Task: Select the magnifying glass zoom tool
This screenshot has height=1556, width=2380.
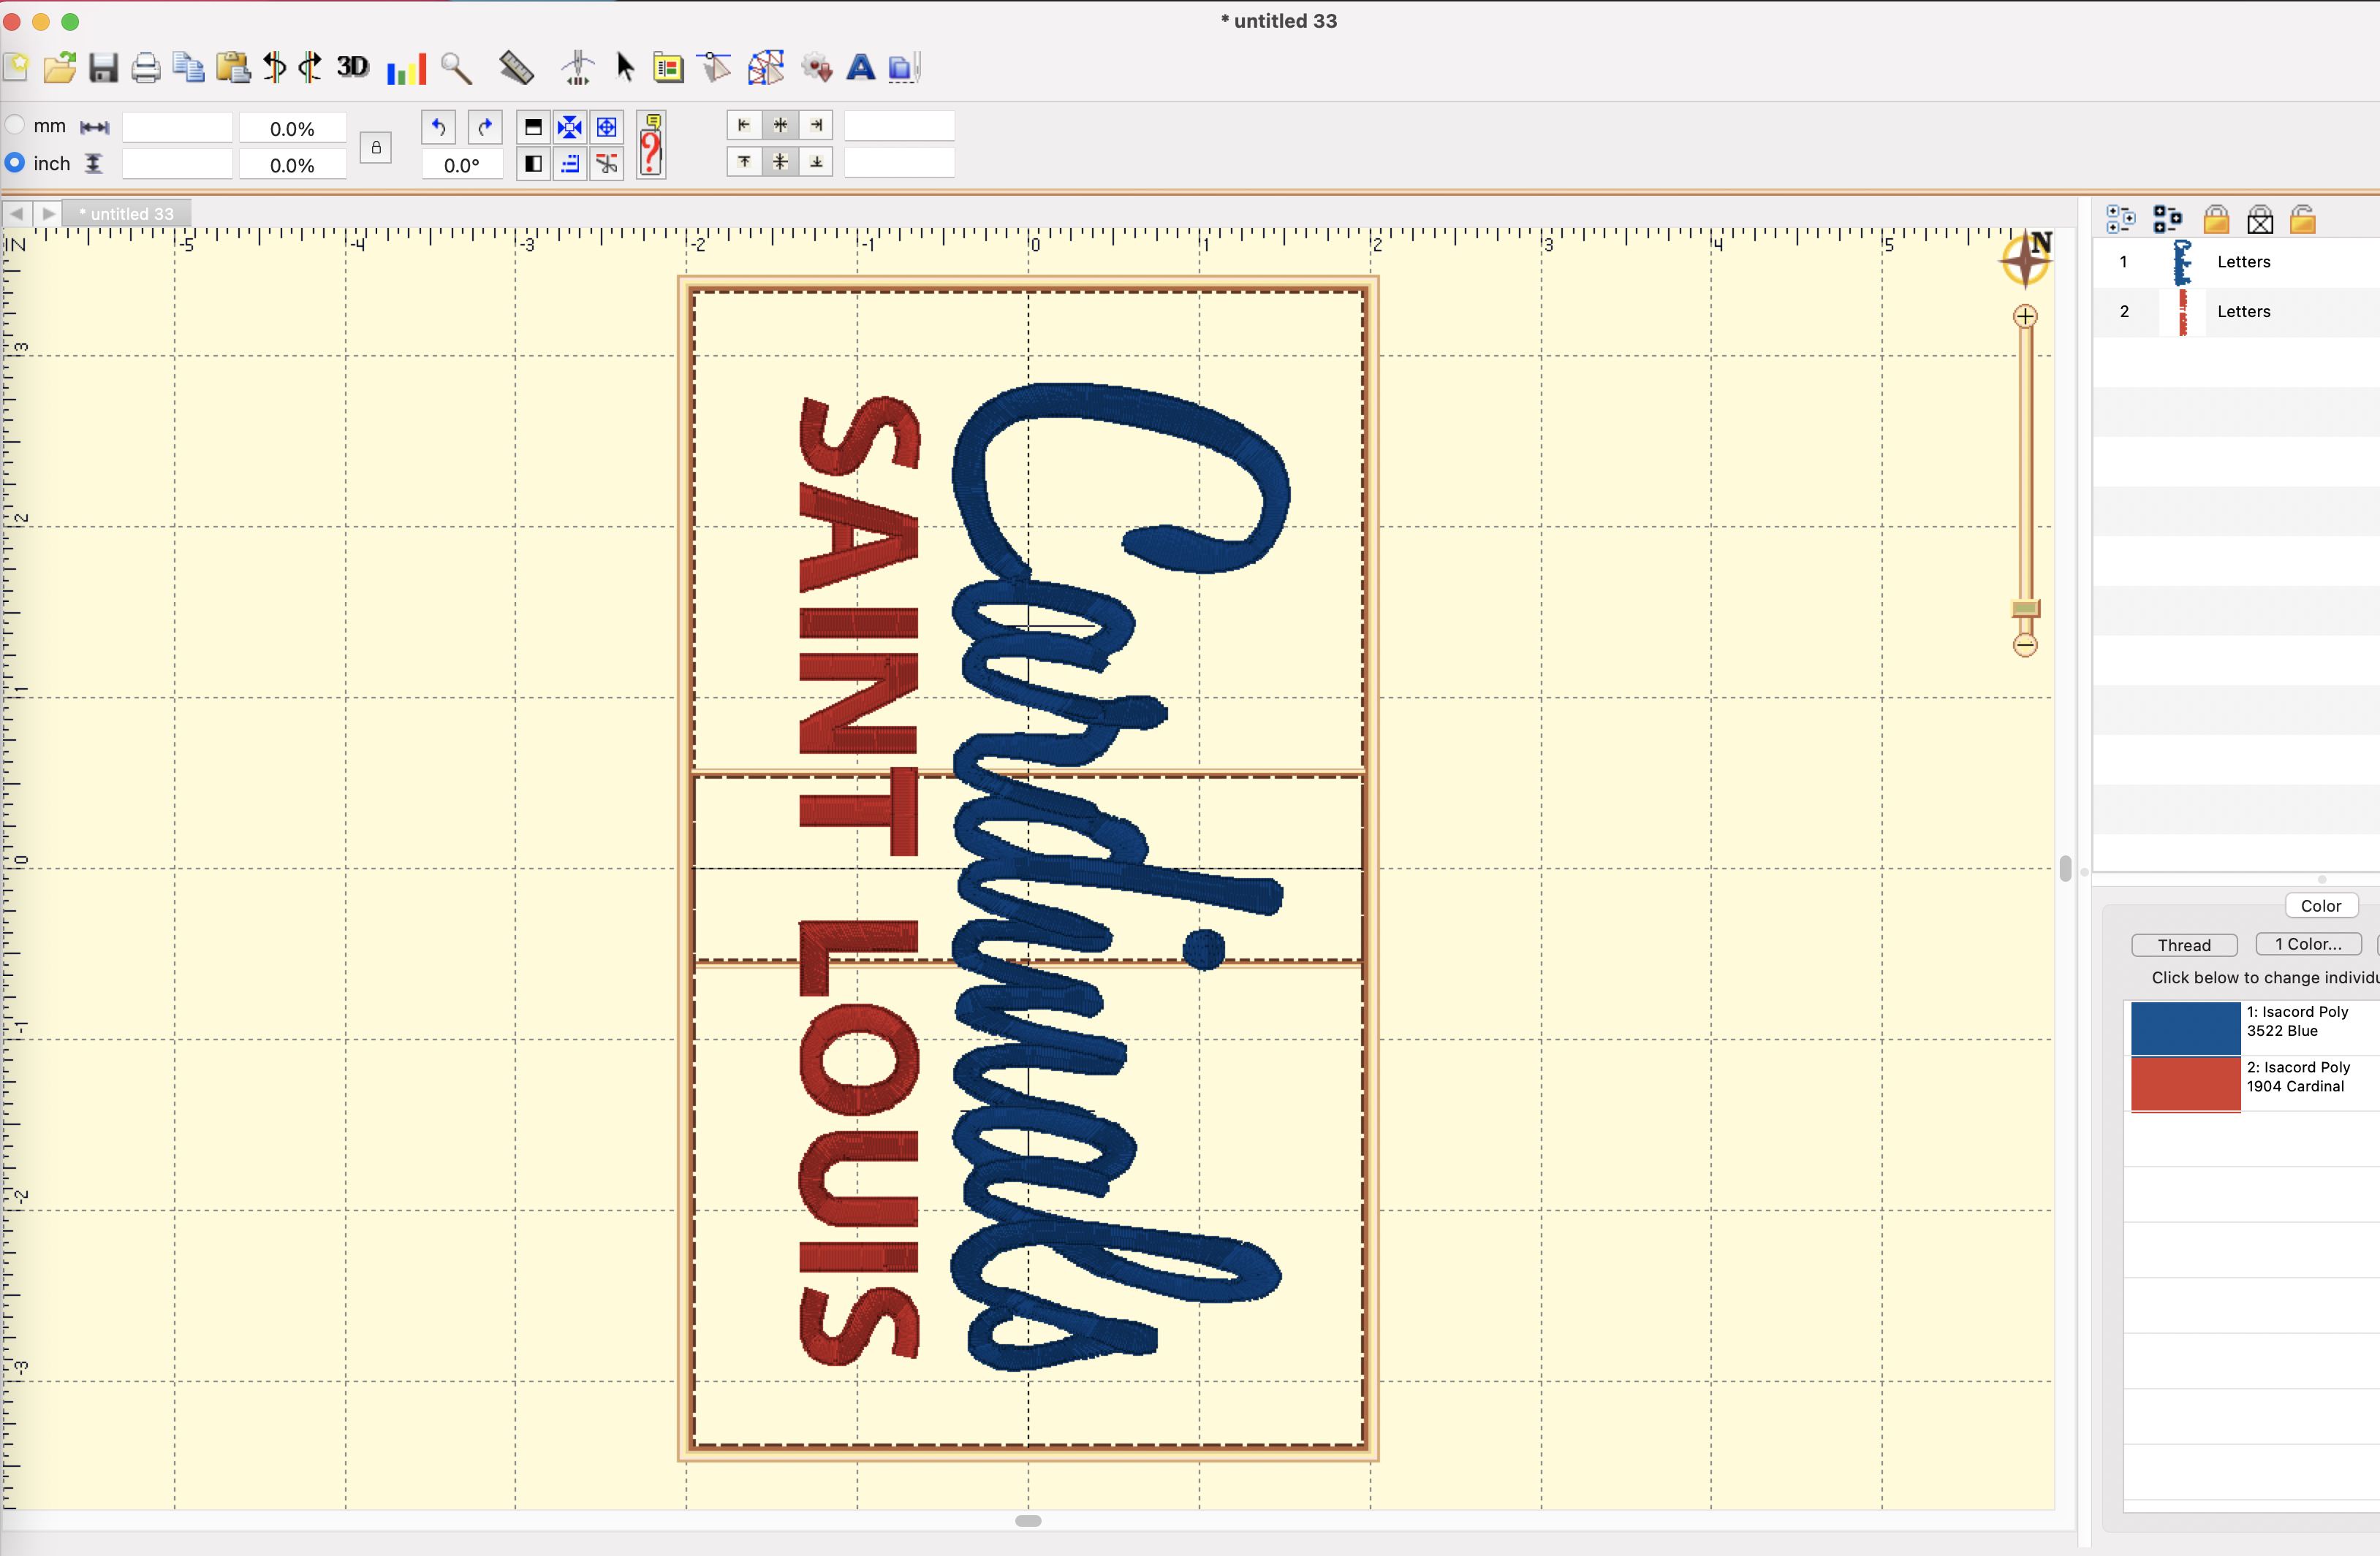Action: (x=457, y=68)
